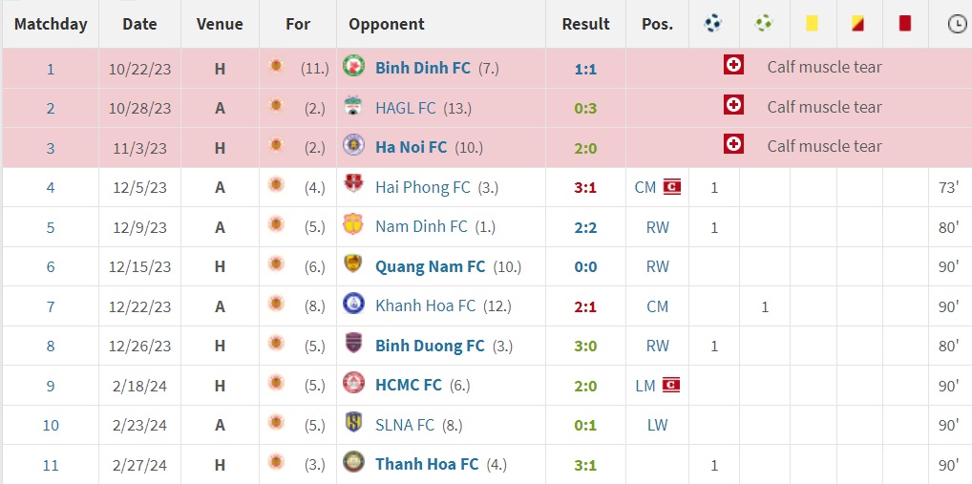
Task: Open the Binh Duong FC club link
Action: pyautogui.click(x=430, y=346)
